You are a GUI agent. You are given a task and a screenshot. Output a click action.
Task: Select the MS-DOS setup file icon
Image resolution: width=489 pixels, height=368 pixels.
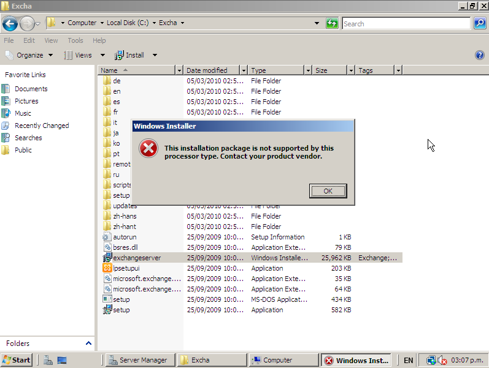tap(107, 299)
